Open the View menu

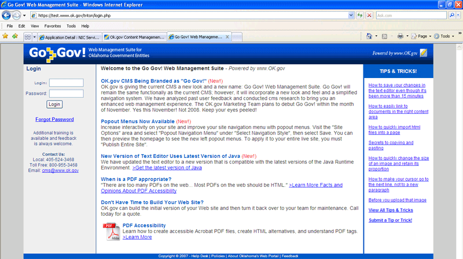point(35,26)
